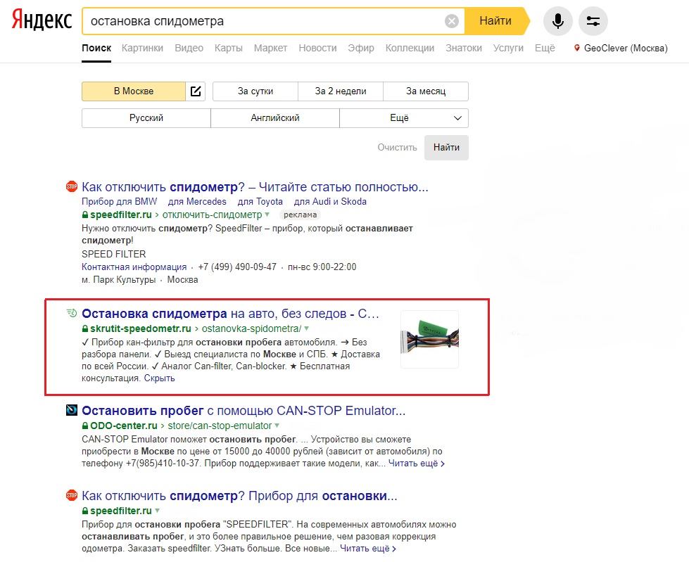
Task: Clear the search query with the X icon
Action: [x=451, y=21]
